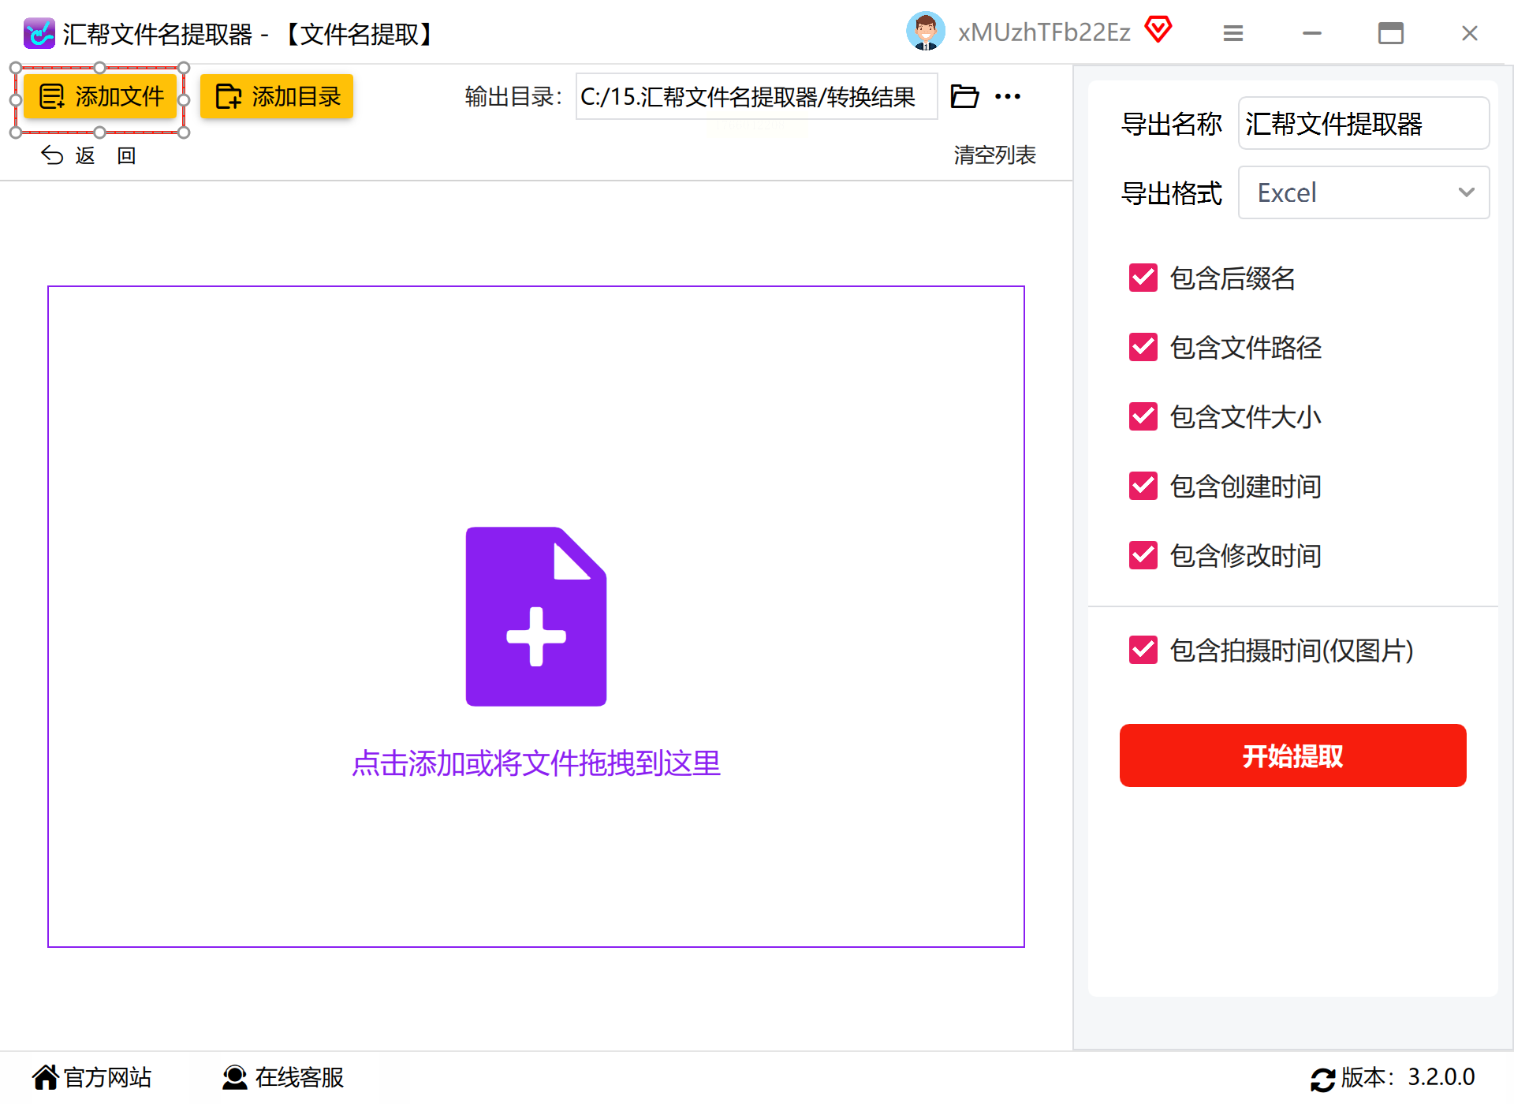Disable the 包含文件大小 option

tap(1143, 416)
